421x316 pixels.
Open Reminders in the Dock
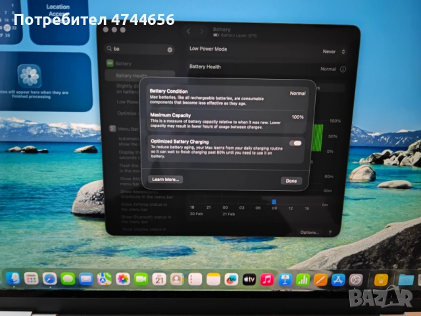click(x=195, y=280)
